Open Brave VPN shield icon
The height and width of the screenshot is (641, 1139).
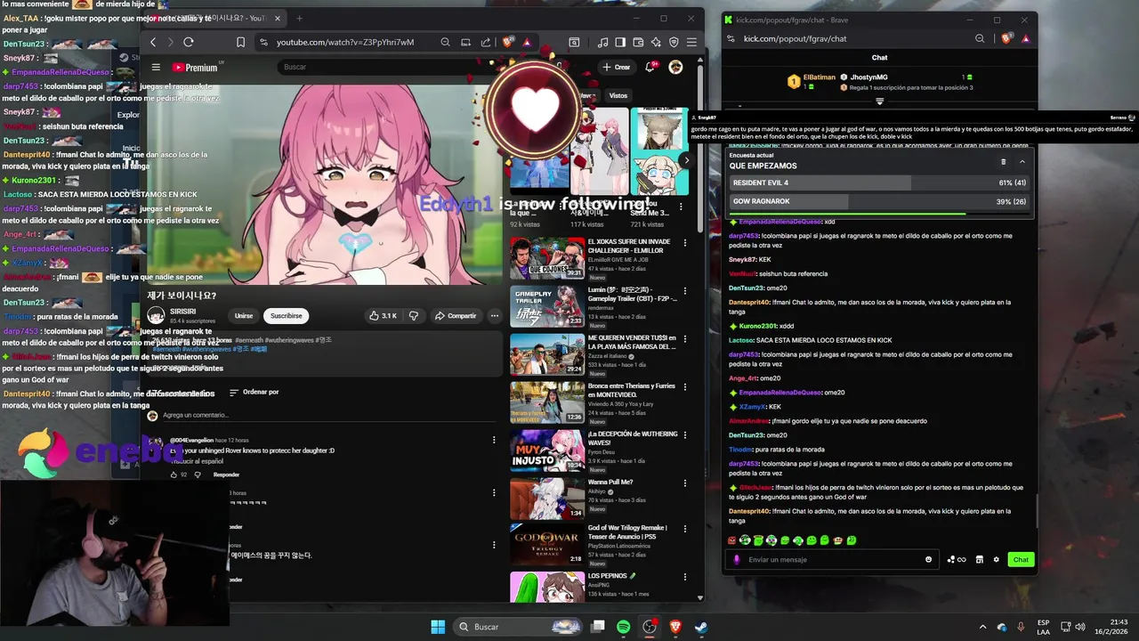click(x=674, y=42)
